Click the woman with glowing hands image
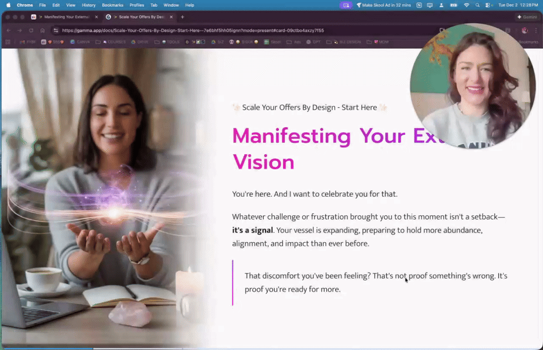543x350 pixels. [x=106, y=198]
